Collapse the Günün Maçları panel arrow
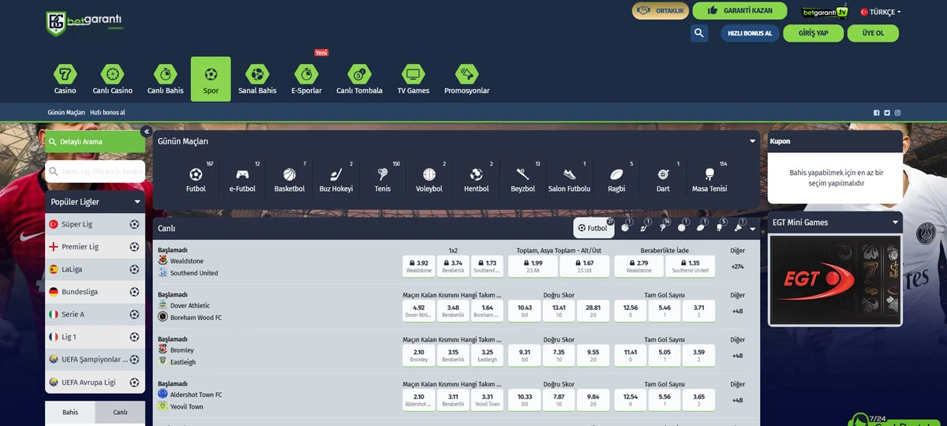Screen dimensions: 947x426 pos(753,141)
